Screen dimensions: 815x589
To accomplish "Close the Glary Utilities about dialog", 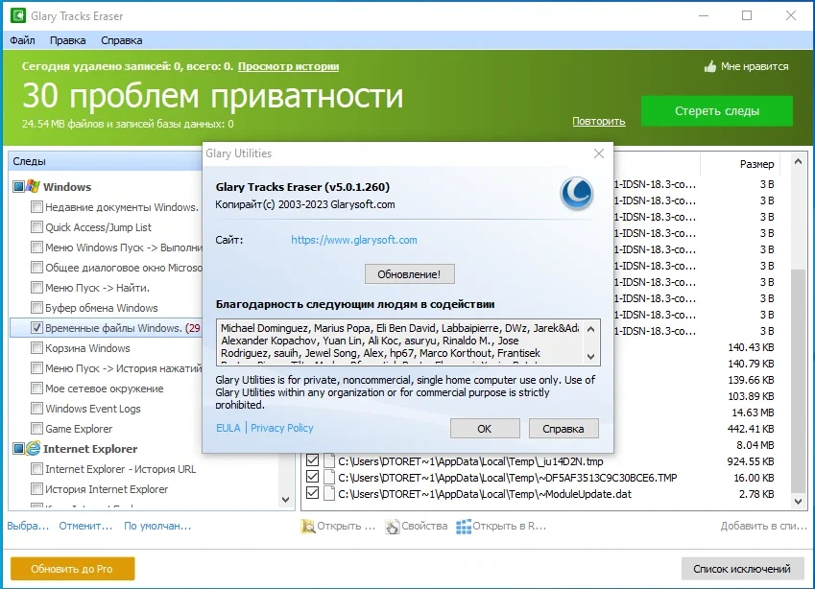I will tap(599, 153).
